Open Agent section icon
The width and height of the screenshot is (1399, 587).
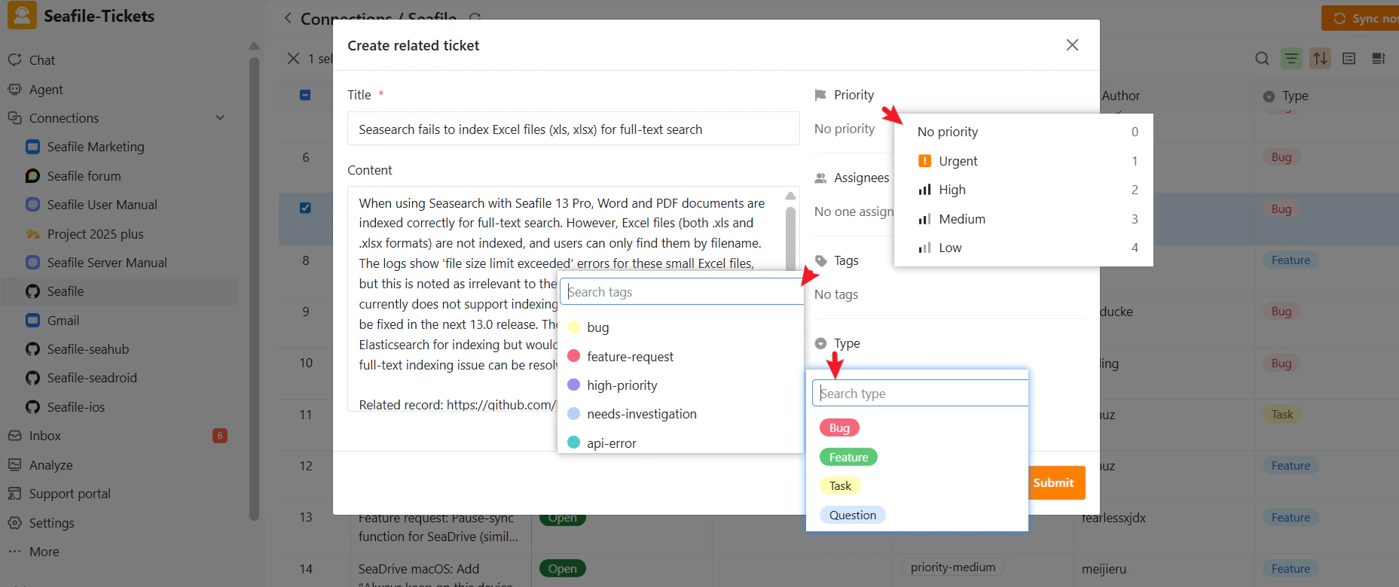[x=14, y=89]
